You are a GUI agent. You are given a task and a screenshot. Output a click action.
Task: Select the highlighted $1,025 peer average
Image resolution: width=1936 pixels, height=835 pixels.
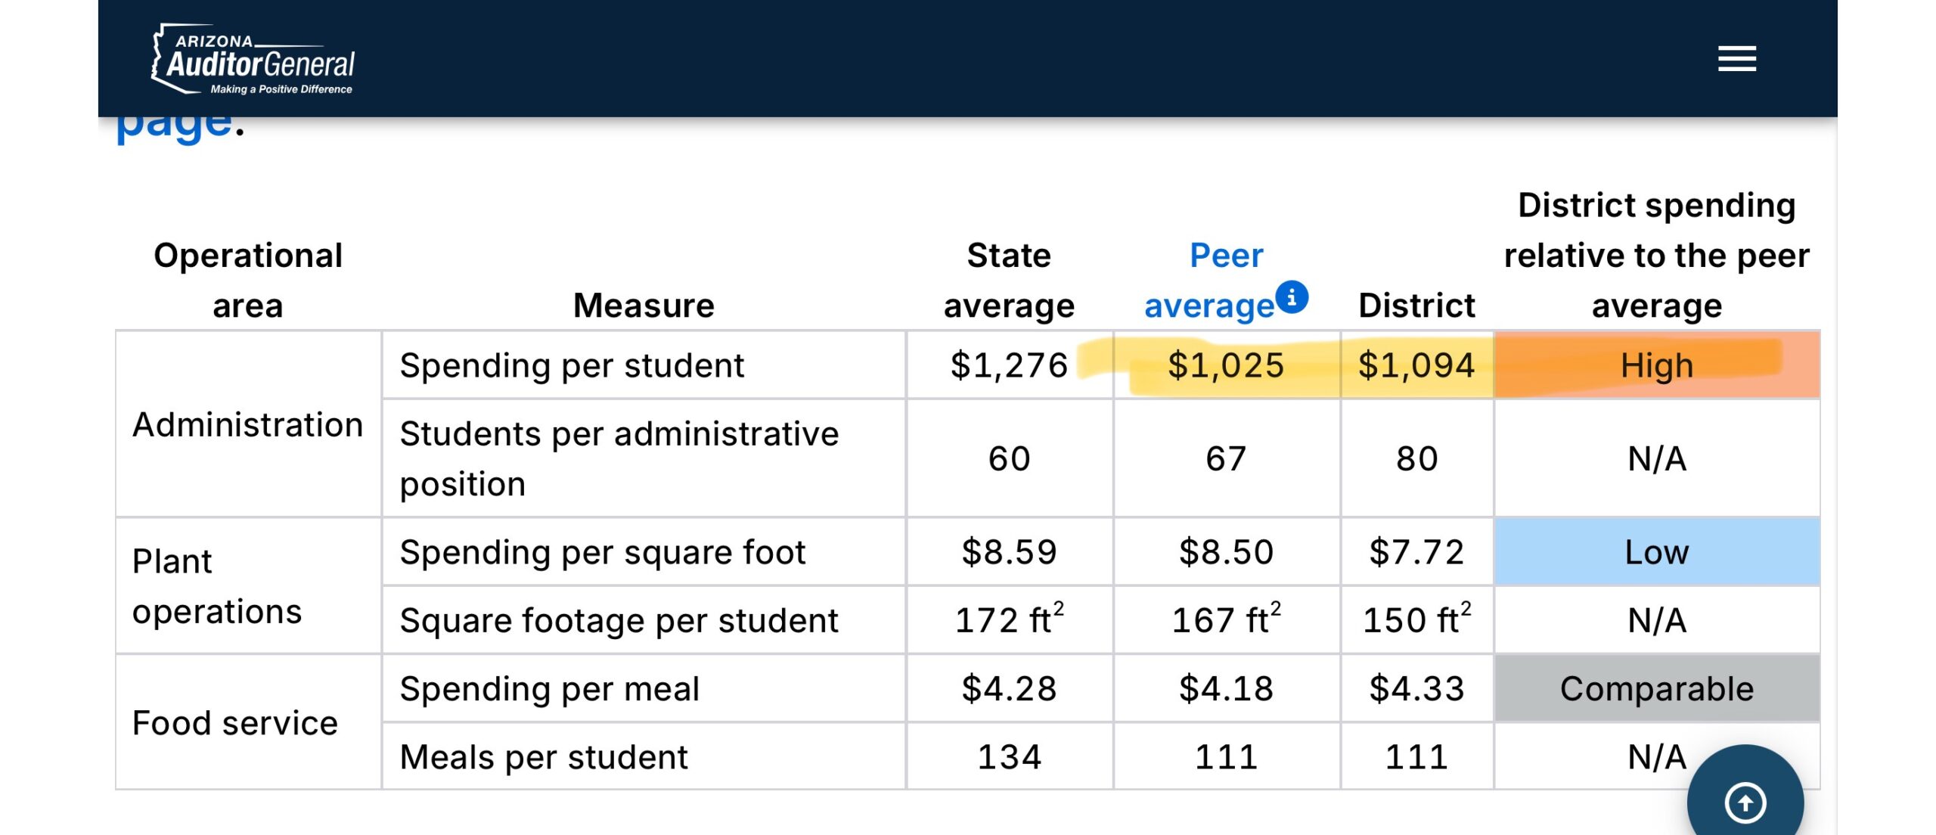(x=1226, y=365)
